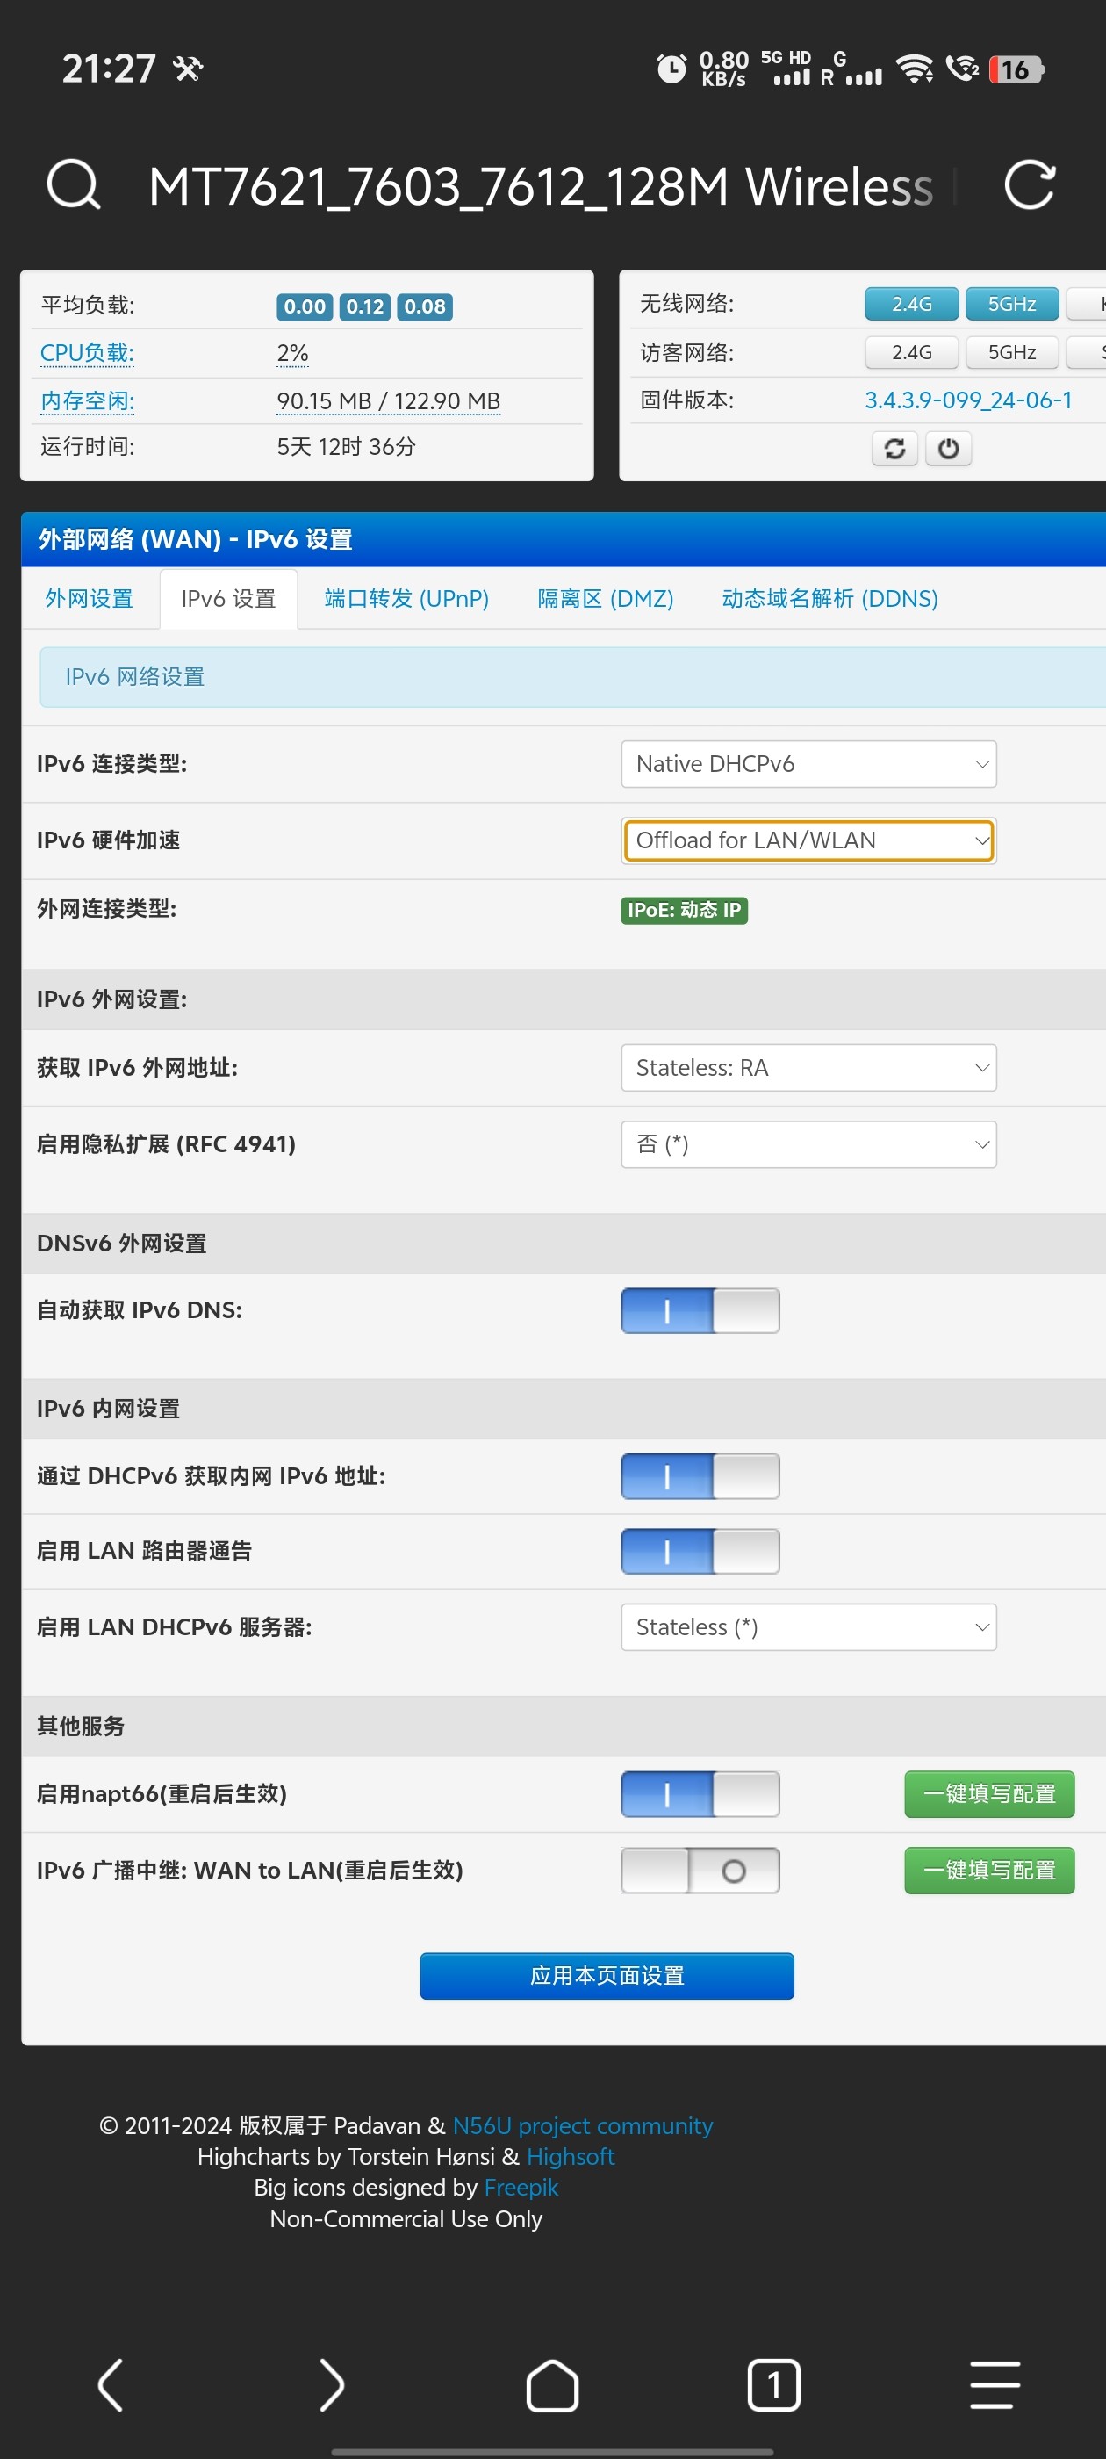Click the CPU load value 2%

(292, 353)
